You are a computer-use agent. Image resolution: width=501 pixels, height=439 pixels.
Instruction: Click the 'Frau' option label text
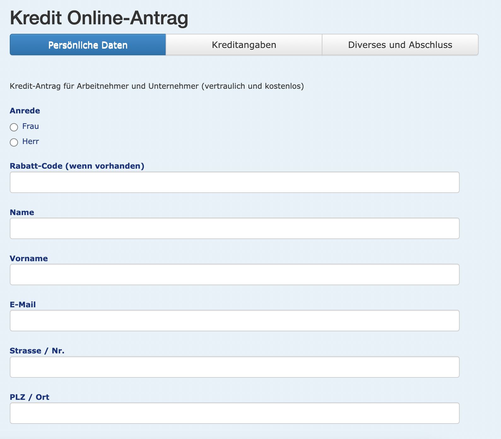coord(31,126)
